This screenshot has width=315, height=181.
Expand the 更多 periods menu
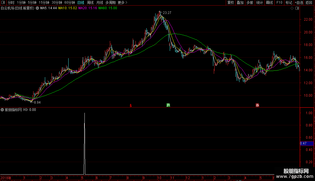pyautogui.click(x=123, y=3)
